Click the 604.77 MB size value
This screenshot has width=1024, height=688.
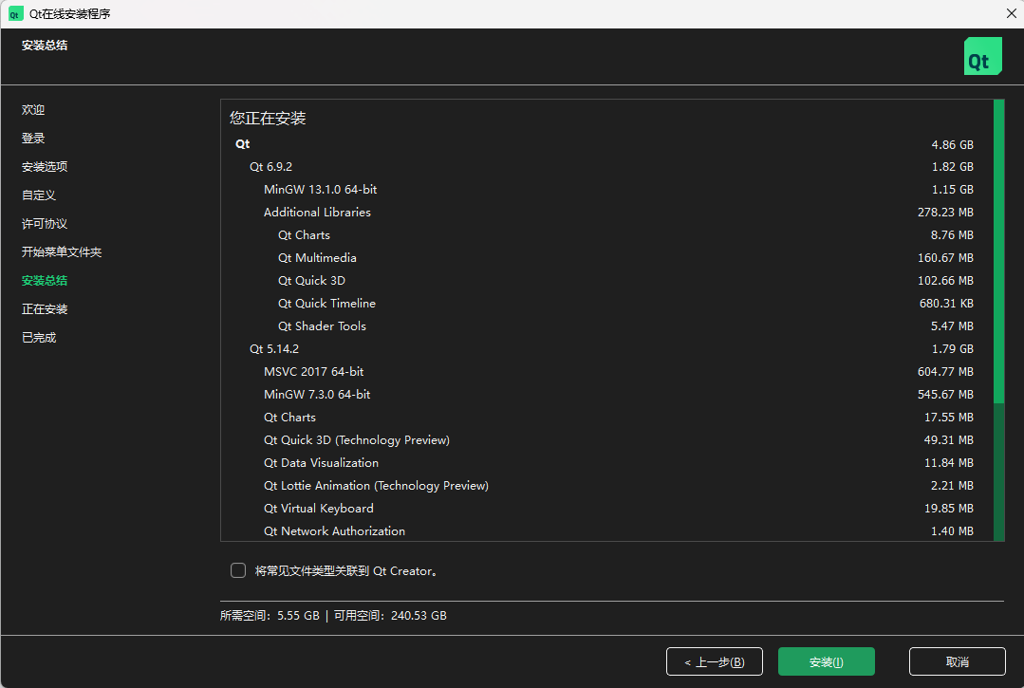point(945,371)
